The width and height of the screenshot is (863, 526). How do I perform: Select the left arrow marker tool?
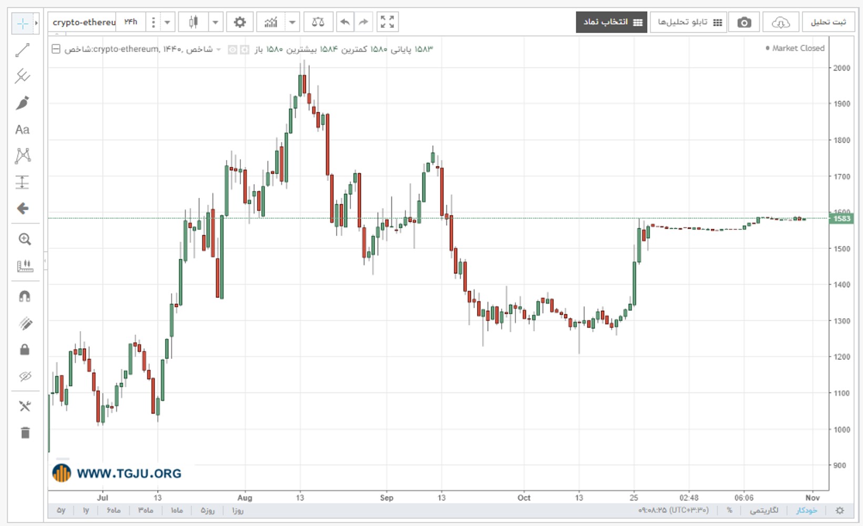pyautogui.click(x=23, y=208)
